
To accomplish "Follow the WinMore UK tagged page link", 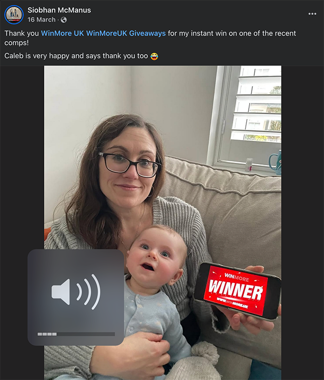I will 62,33.
